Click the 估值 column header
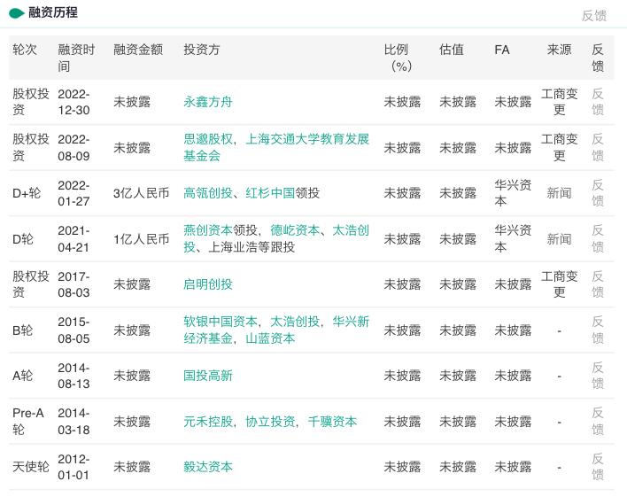Image resolution: width=627 pixels, height=497 pixels. 452,50
